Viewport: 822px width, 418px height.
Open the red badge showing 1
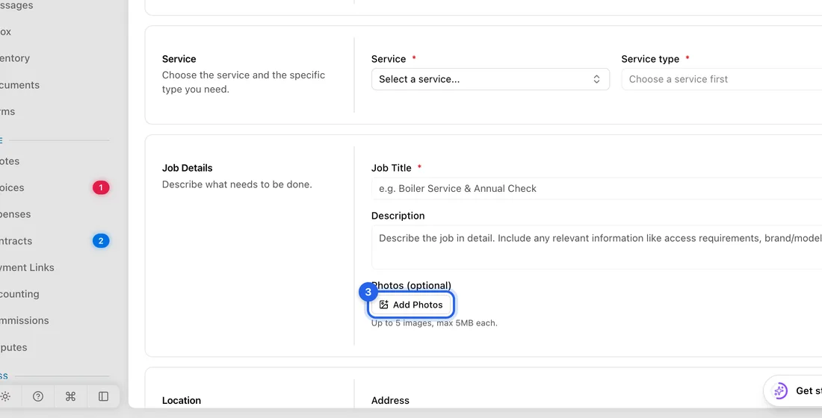(101, 187)
